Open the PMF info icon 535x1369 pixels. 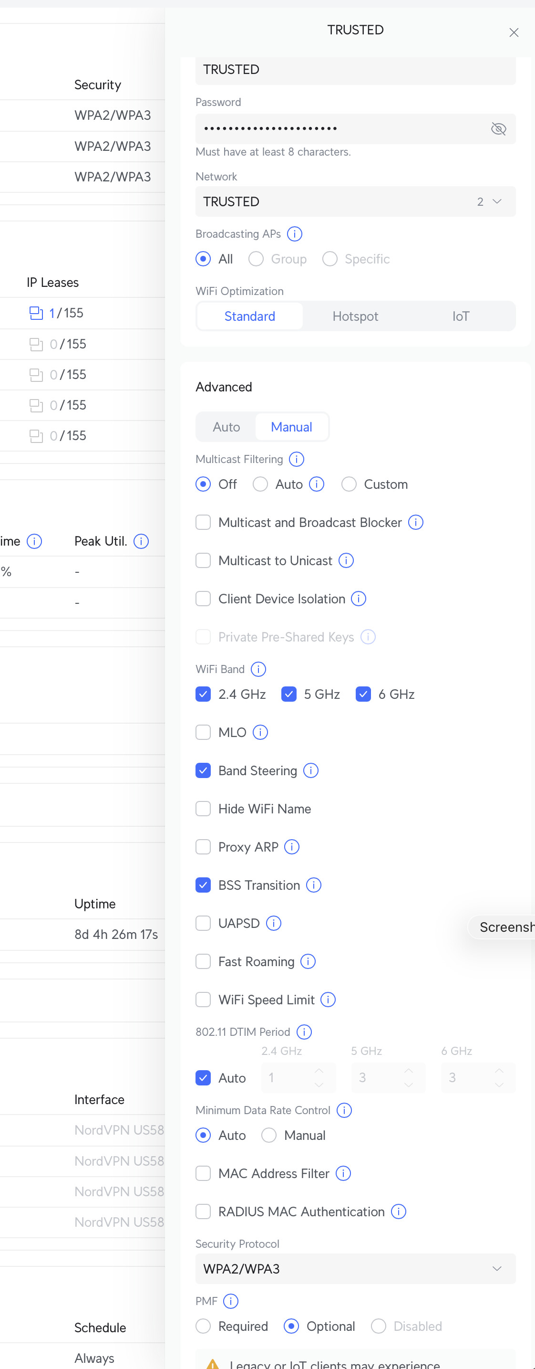point(231,1301)
